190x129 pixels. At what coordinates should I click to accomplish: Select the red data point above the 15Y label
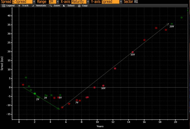(132, 52)
